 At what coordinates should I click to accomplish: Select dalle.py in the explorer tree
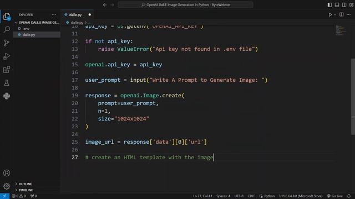pos(37,35)
